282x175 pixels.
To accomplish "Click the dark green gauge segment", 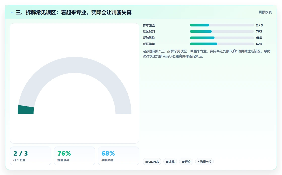I will (x=26, y=110).
